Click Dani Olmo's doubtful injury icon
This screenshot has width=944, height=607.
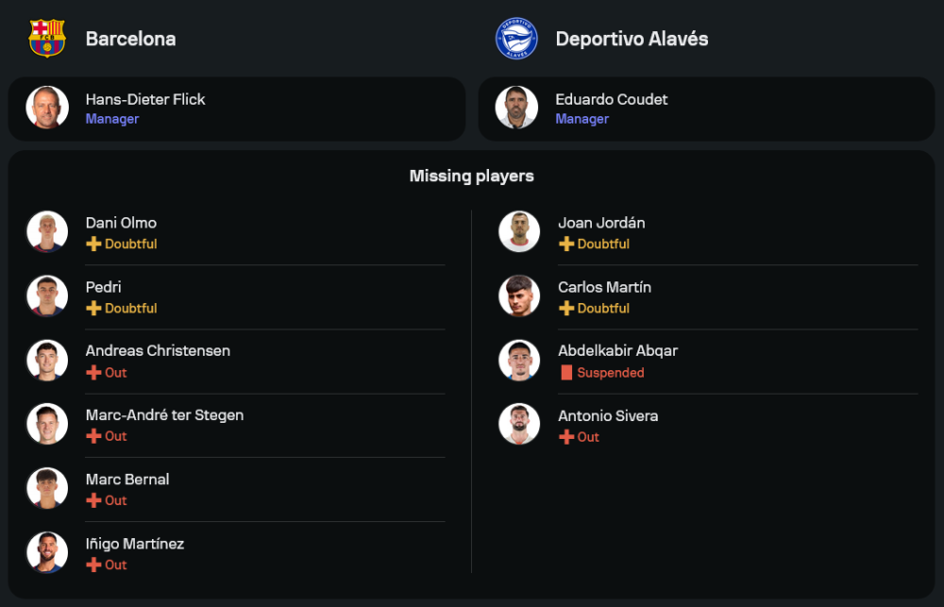click(x=93, y=244)
